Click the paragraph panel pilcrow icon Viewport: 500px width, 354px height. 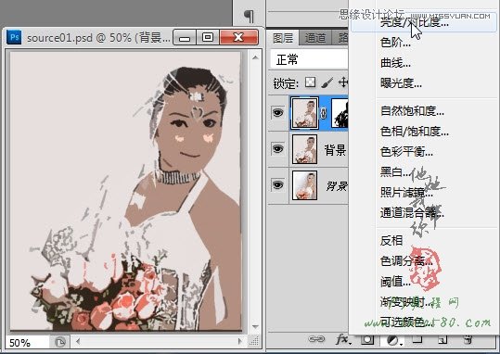(x=249, y=16)
